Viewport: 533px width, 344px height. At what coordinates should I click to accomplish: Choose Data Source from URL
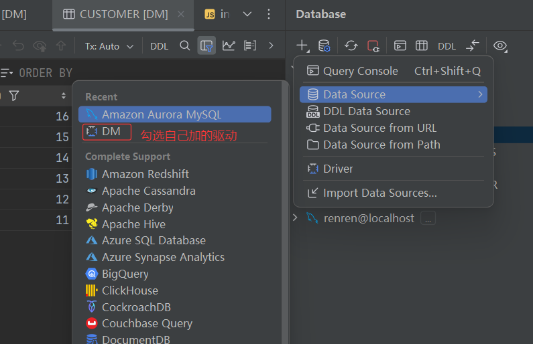pos(394,128)
